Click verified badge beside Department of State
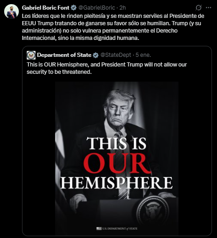Screen dimensions: 217x238 coord(96,55)
